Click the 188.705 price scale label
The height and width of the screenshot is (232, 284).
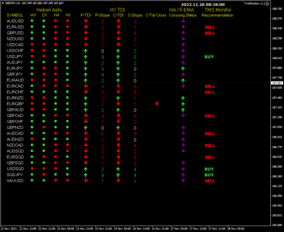coord(277,9)
